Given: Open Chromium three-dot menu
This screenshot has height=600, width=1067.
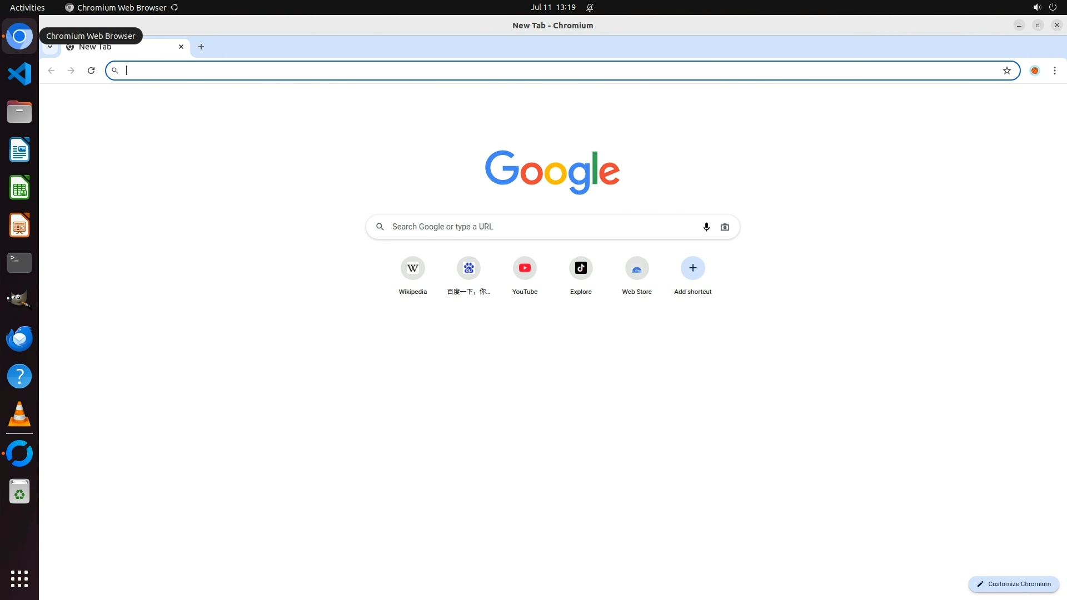Looking at the screenshot, I should (1054, 71).
